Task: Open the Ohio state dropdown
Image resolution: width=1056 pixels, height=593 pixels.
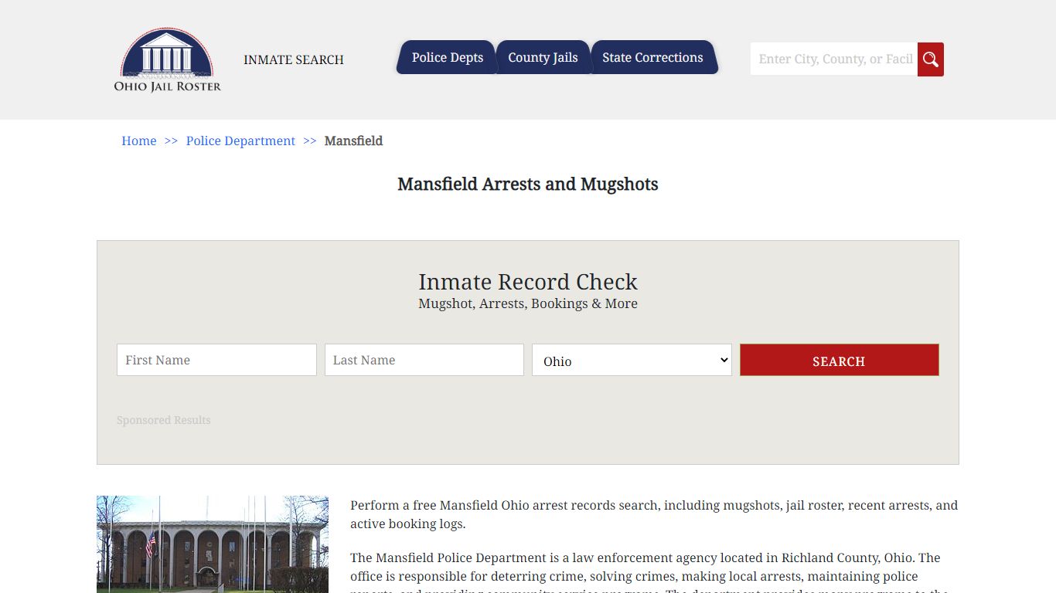Action: [x=631, y=360]
